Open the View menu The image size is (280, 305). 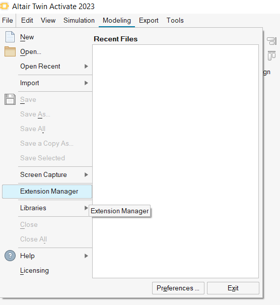click(x=48, y=20)
